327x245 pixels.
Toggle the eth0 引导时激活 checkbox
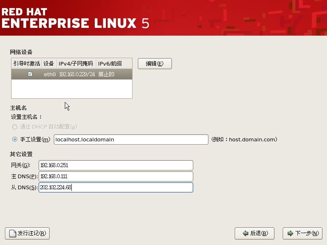click(x=30, y=74)
